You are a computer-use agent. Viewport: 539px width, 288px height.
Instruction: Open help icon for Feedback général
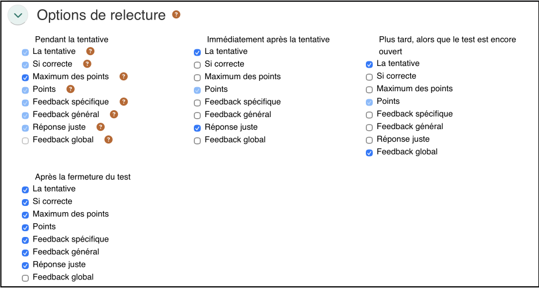point(113,114)
